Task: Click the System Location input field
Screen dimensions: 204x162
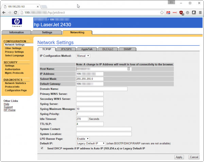Action: 104,134
